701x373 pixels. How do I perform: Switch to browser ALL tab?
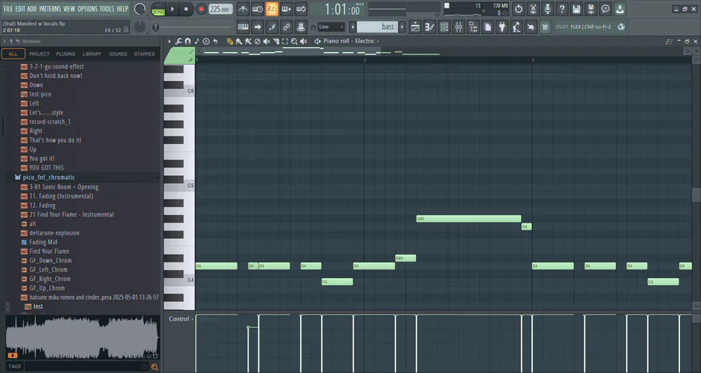point(13,54)
